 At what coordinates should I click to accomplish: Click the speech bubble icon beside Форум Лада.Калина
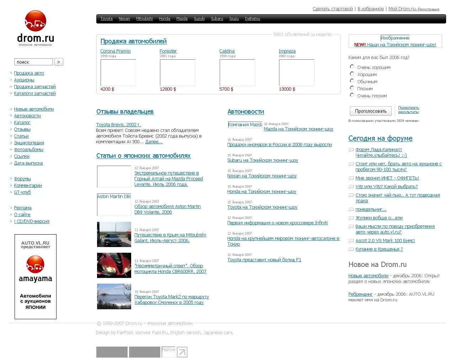[351, 150]
